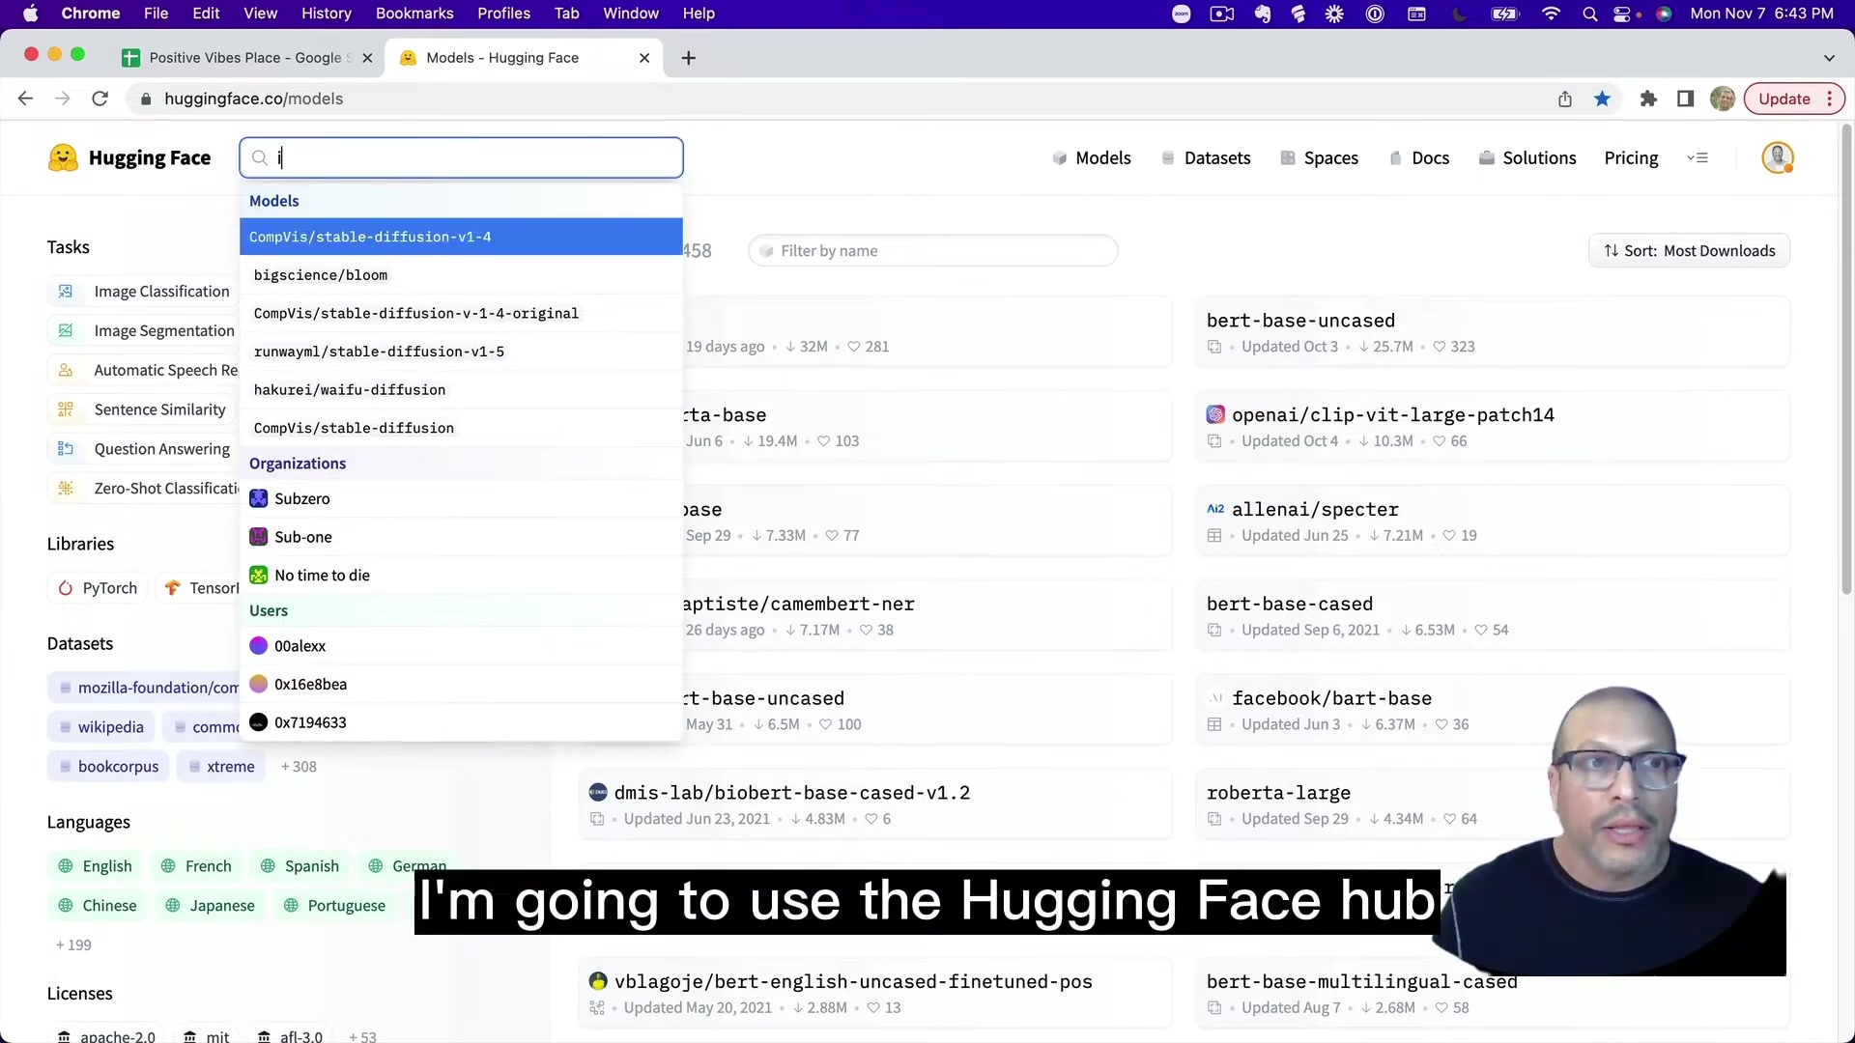This screenshot has height=1043, width=1855.
Task: Click the No time to die organization icon
Action: pyautogui.click(x=258, y=576)
